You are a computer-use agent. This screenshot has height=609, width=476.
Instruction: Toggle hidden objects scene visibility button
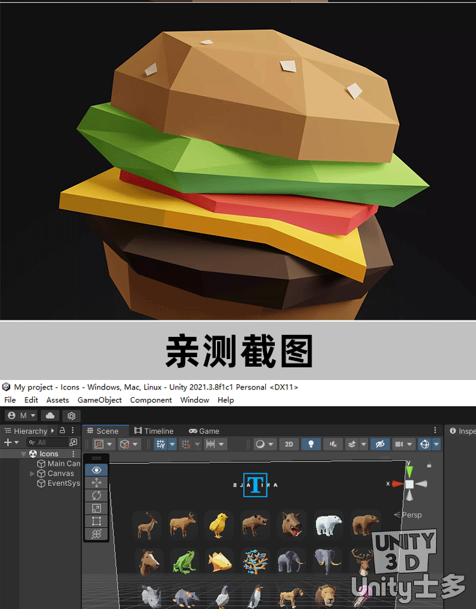[380, 444]
